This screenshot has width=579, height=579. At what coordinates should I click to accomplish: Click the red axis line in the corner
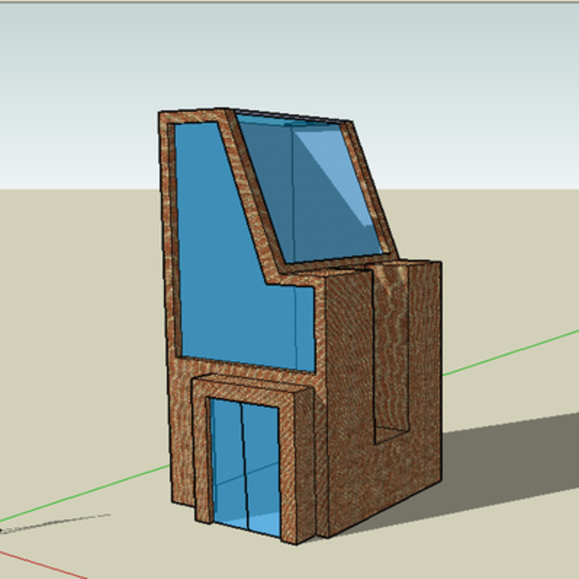click(x=41, y=565)
